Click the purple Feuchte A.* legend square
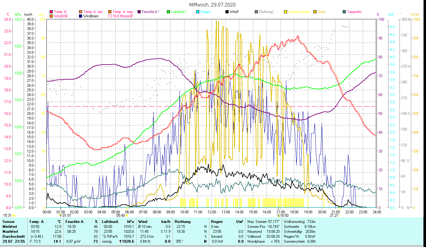 tap(139, 12)
